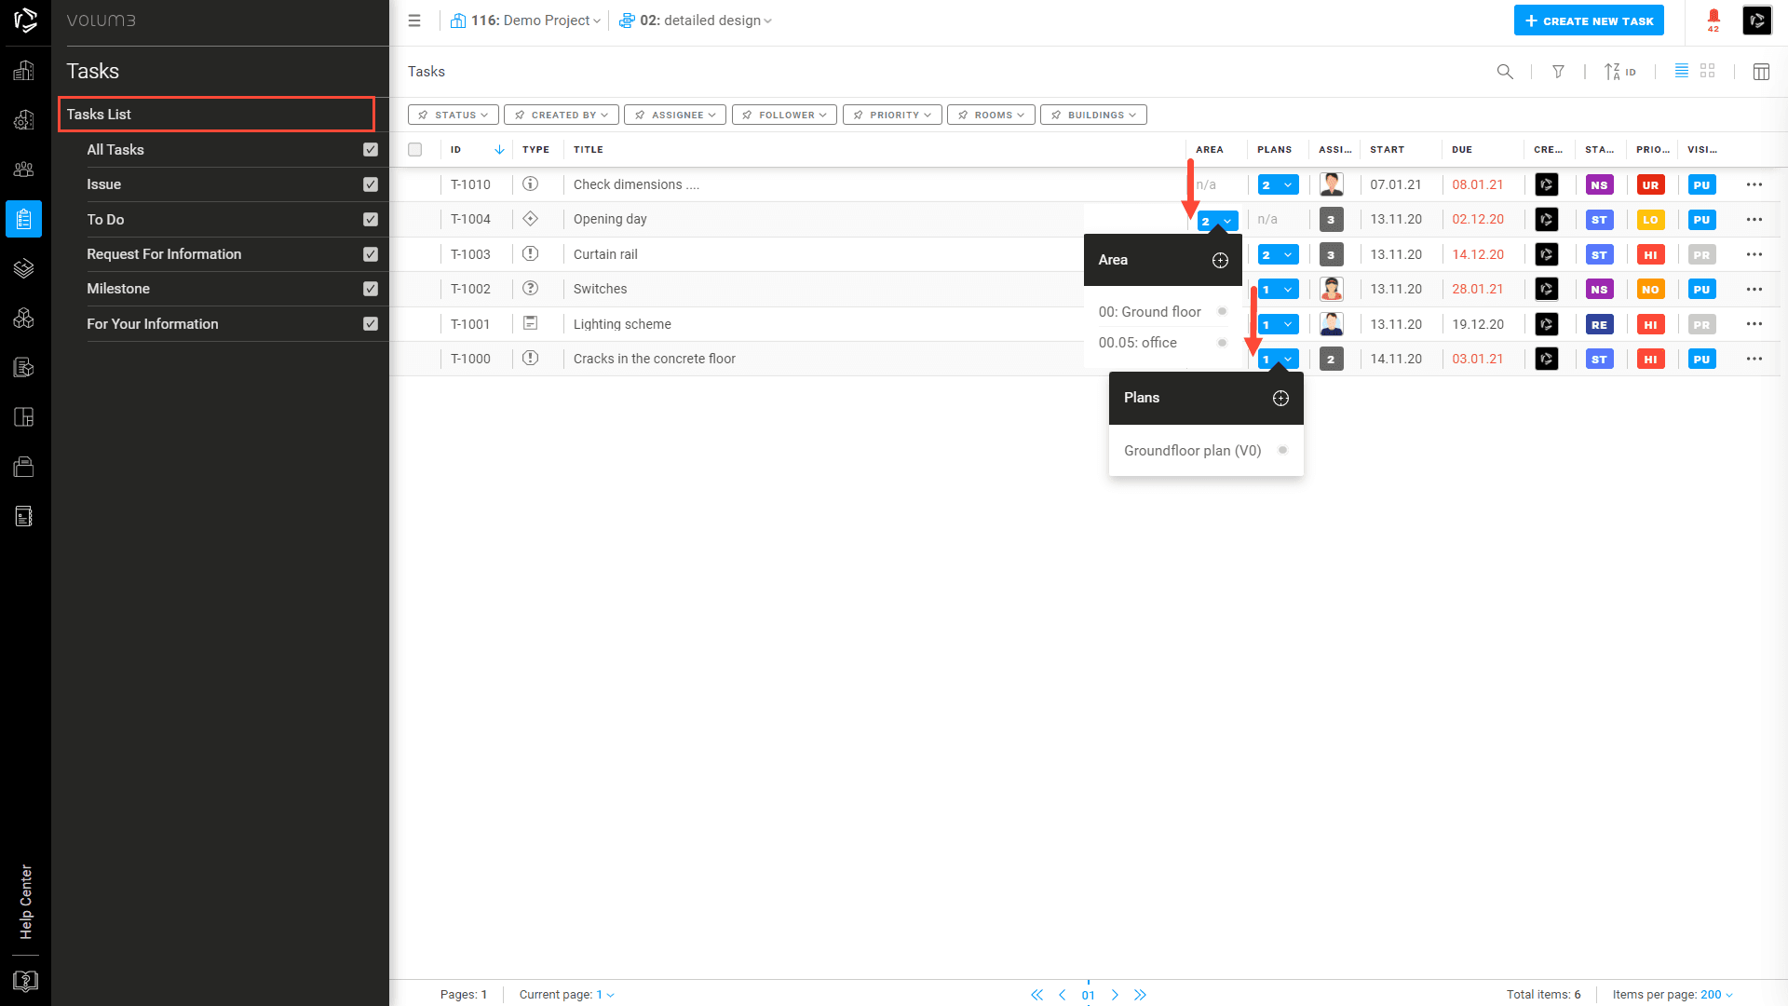This screenshot has width=1788, height=1006.
Task: Click UR priority badge on T-1010
Action: (1650, 184)
